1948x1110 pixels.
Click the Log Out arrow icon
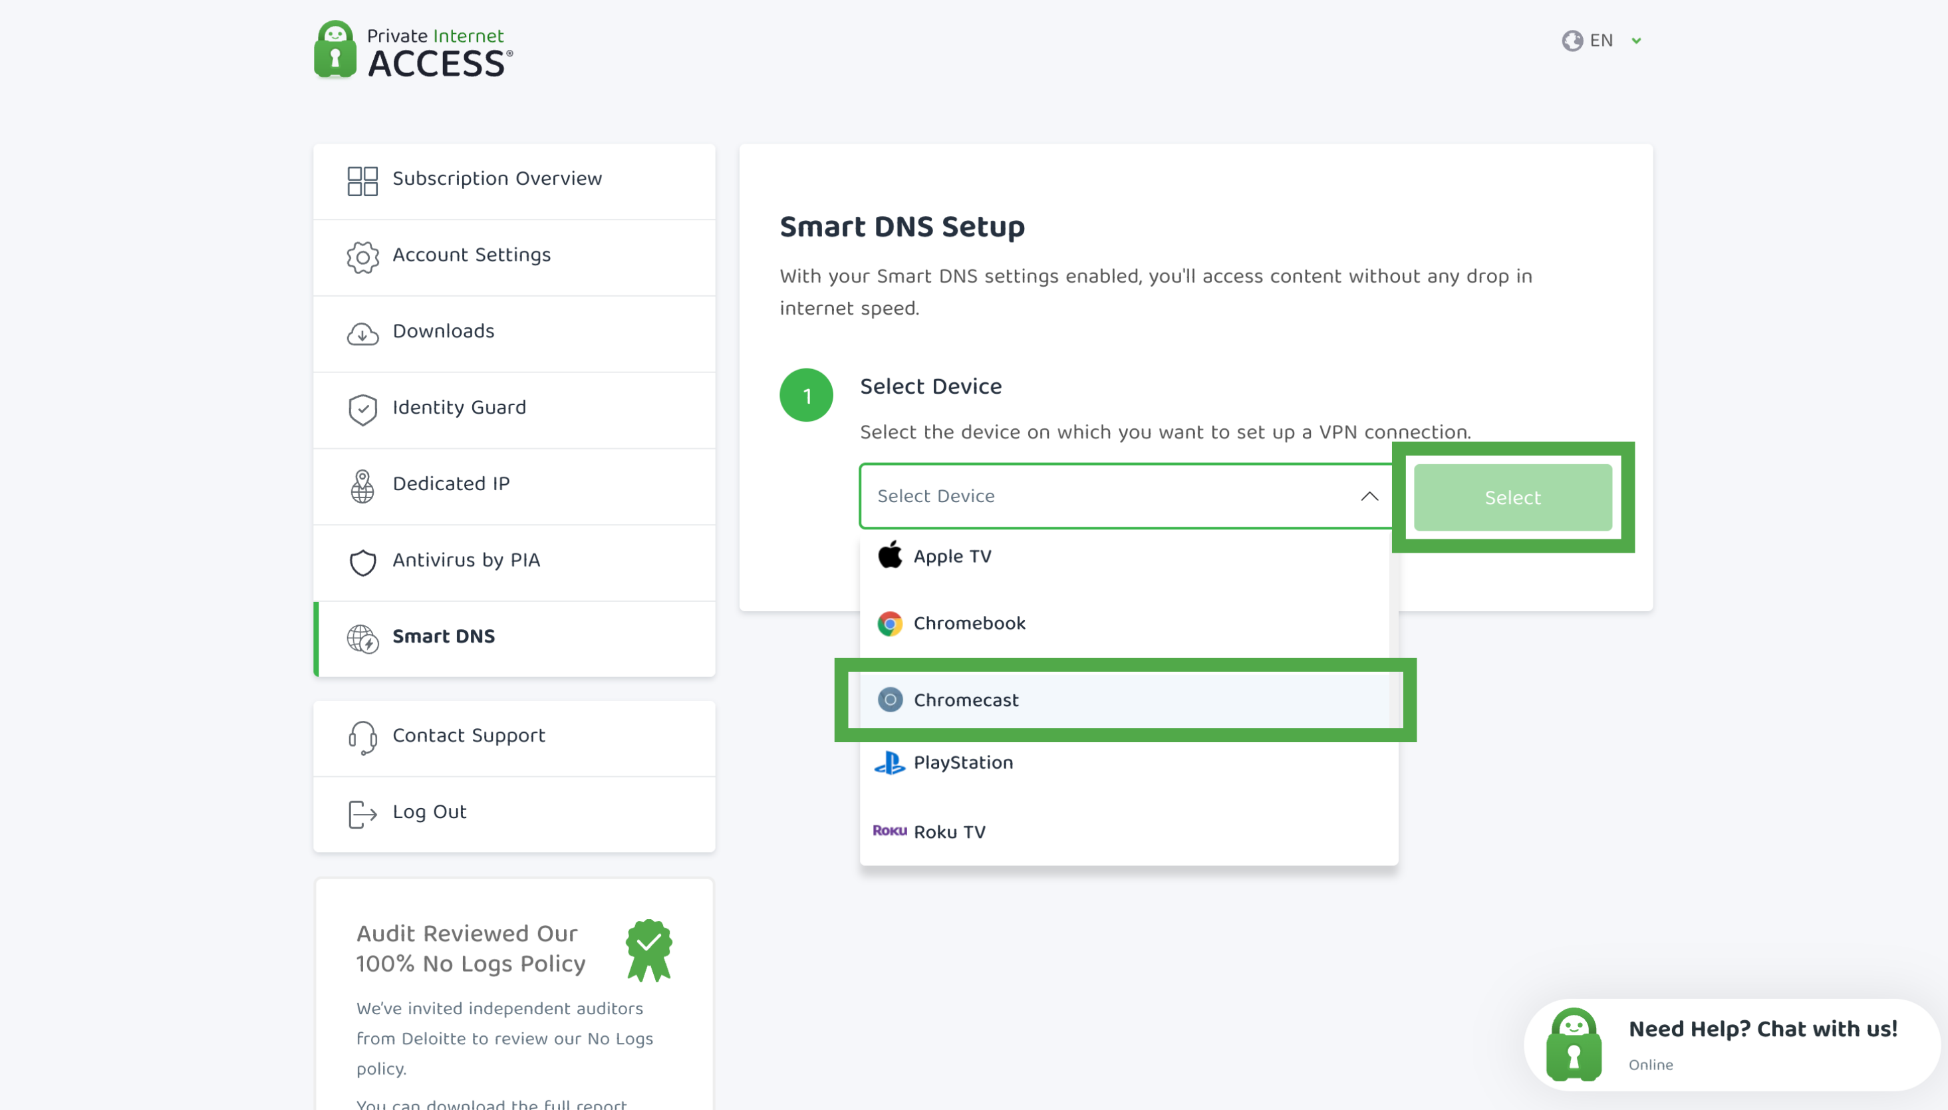tap(362, 814)
